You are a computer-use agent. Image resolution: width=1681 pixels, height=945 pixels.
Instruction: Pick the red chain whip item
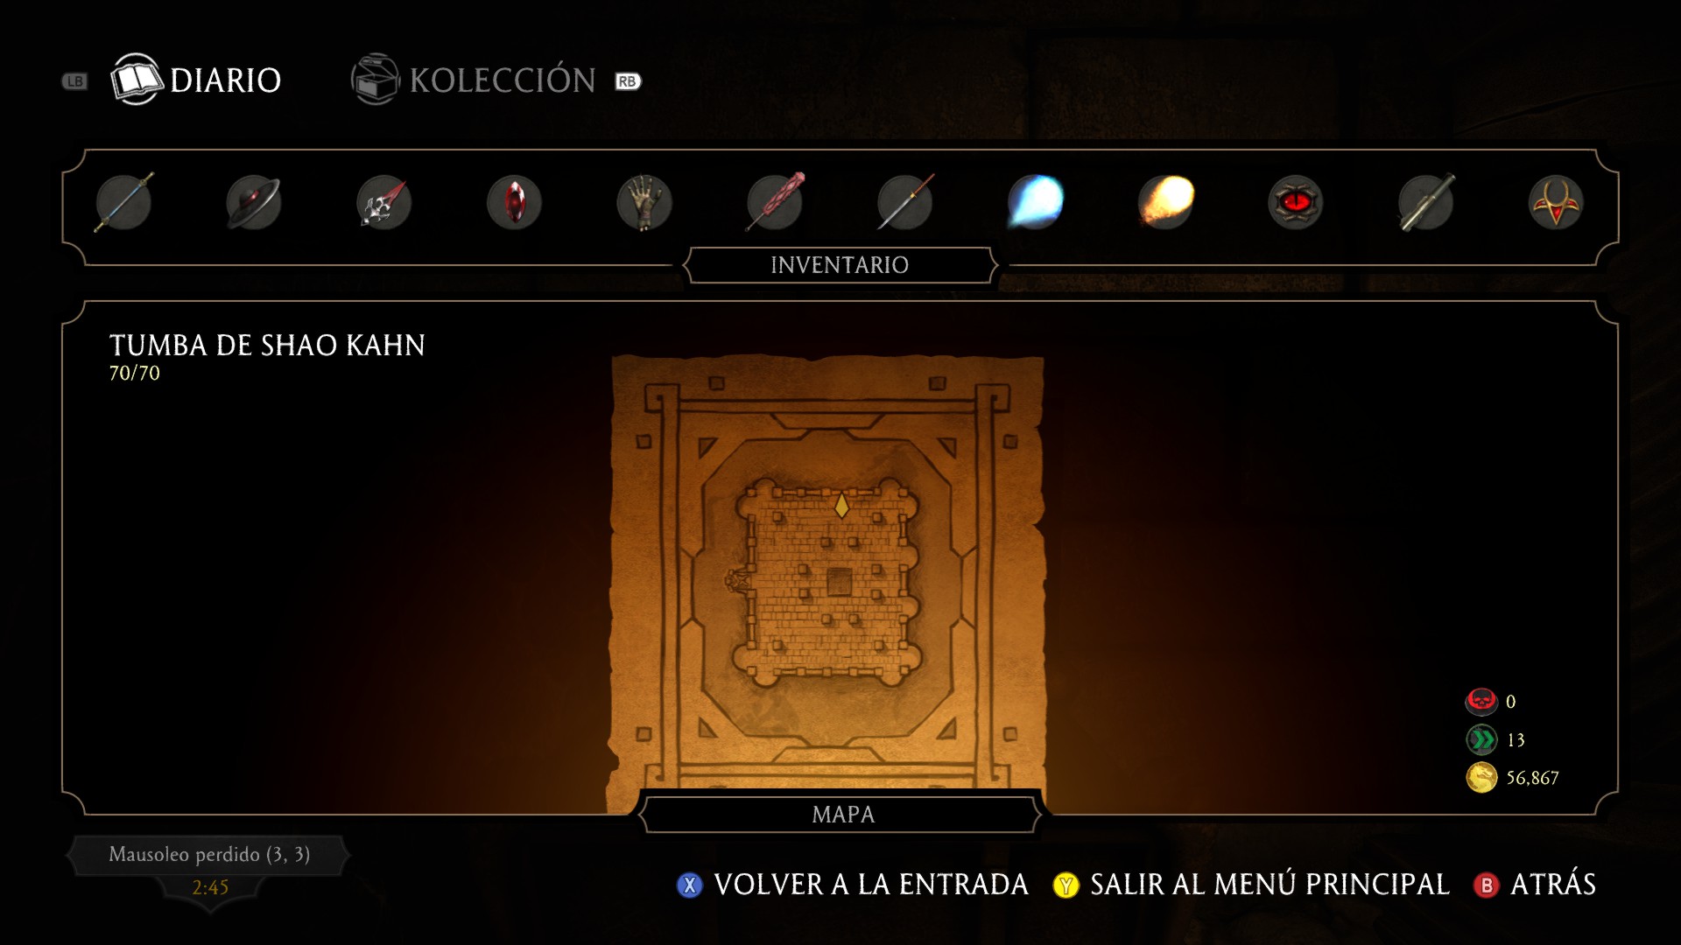[775, 202]
